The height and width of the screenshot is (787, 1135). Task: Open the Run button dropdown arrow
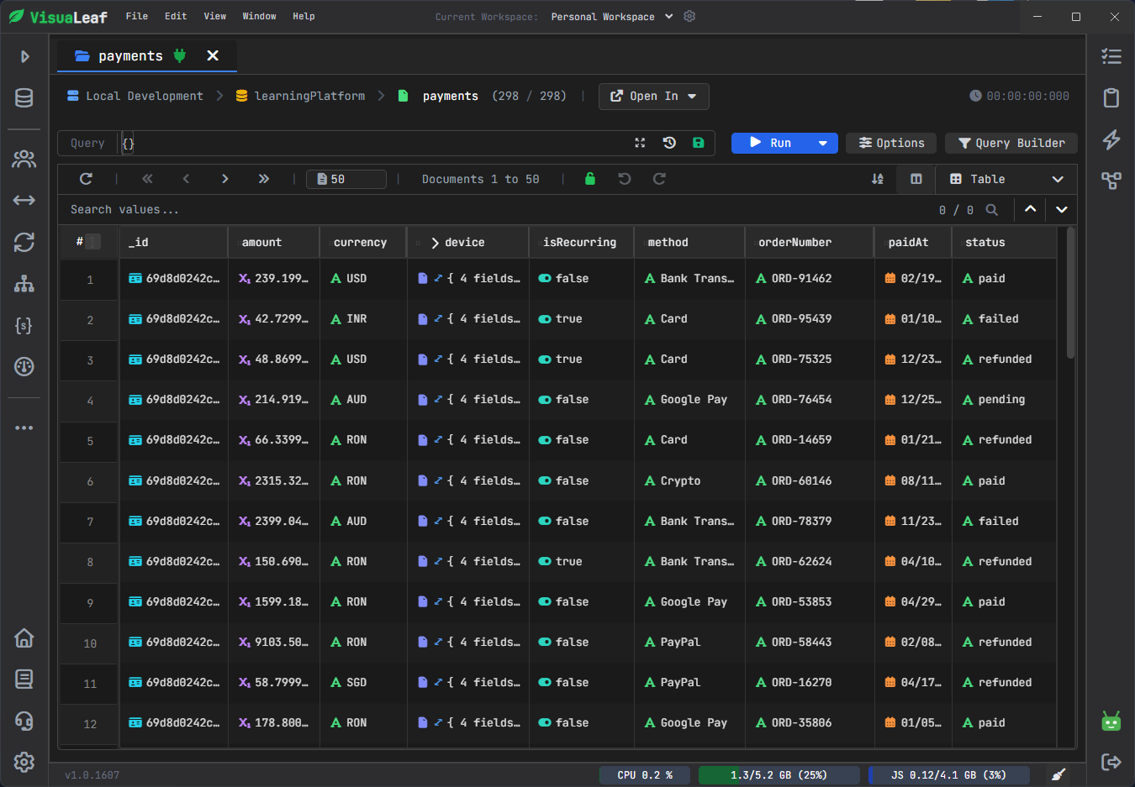[823, 143]
